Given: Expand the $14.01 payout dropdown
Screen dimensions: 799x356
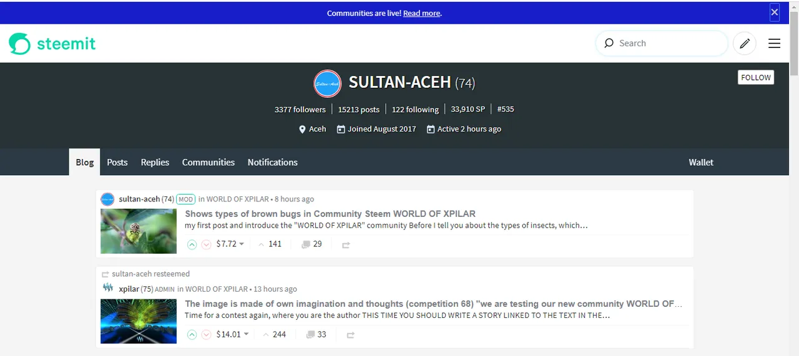Looking at the screenshot, I should pos(233,334).
